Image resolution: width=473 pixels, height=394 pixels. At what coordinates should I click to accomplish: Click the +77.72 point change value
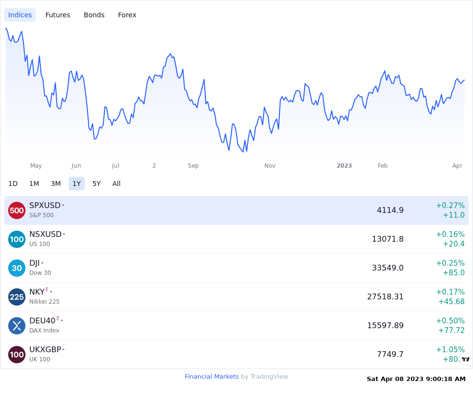pyautogui.click(x=451, y=330)
